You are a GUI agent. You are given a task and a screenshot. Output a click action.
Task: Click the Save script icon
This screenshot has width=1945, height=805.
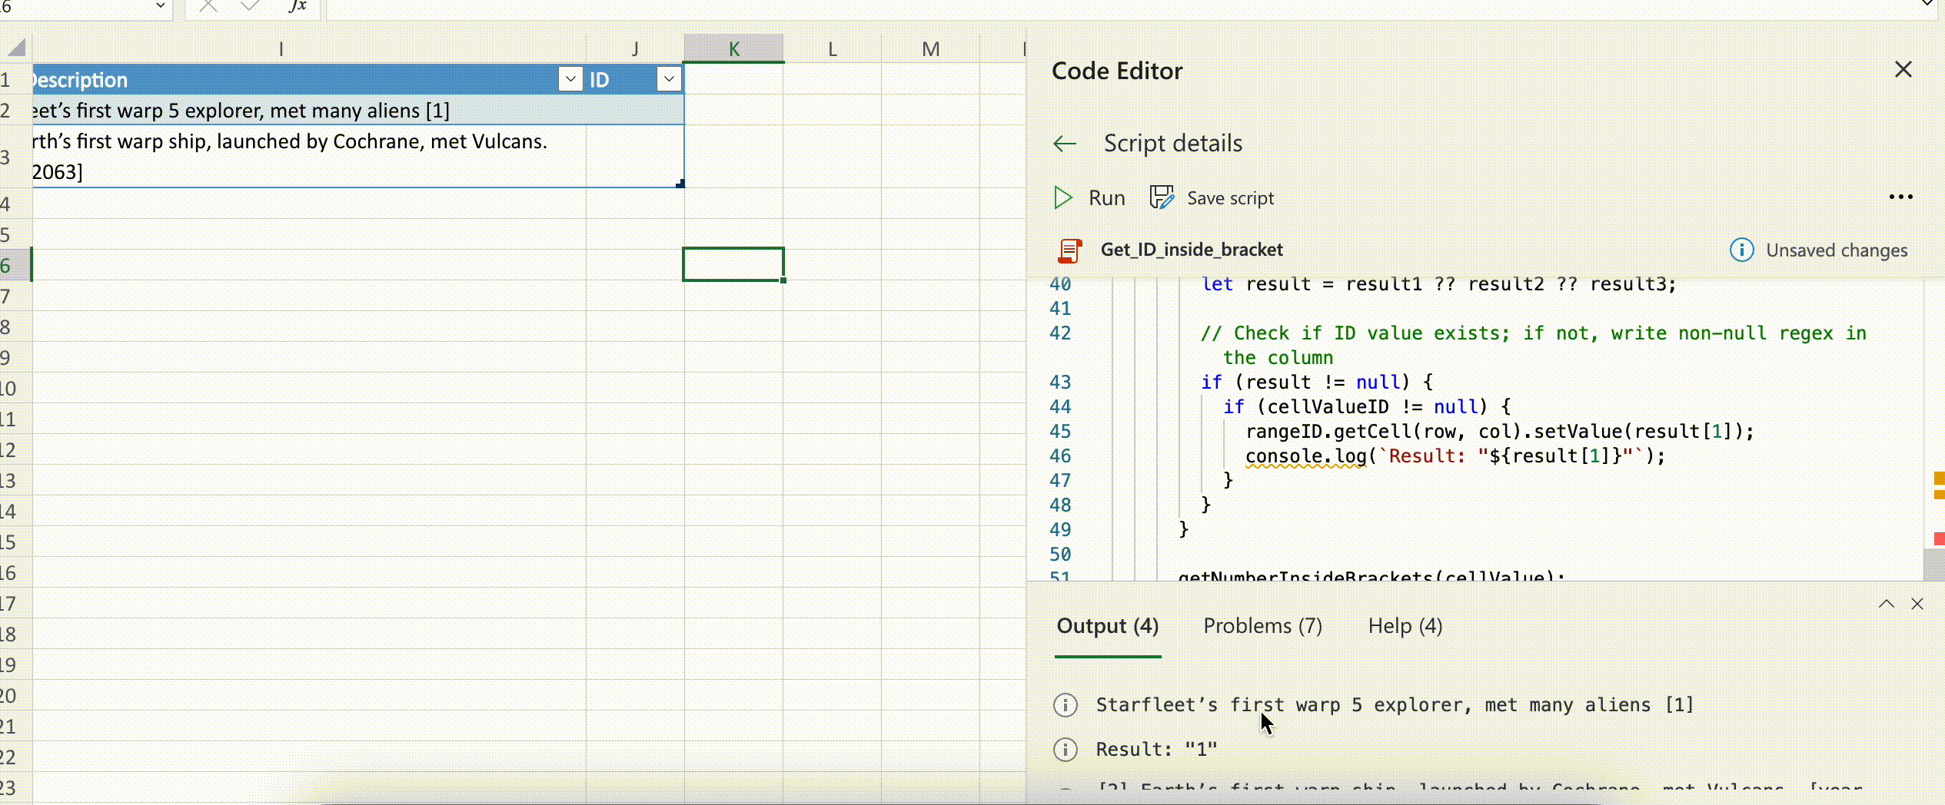1162,197
